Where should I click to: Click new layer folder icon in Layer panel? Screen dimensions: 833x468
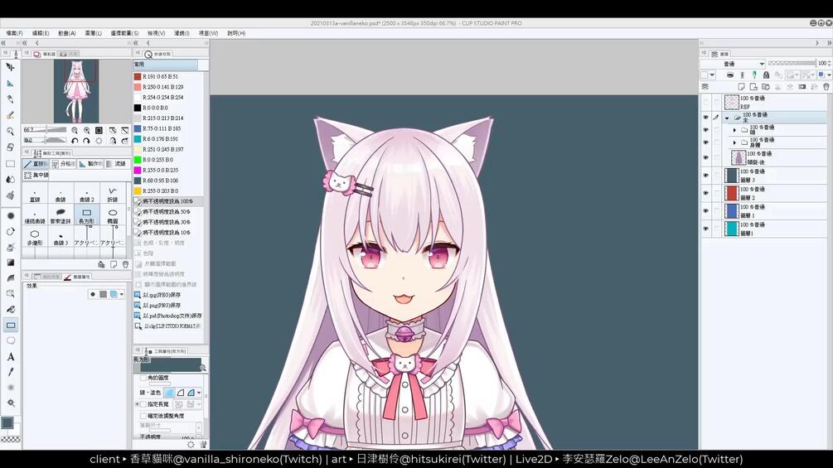click(766, 86)
